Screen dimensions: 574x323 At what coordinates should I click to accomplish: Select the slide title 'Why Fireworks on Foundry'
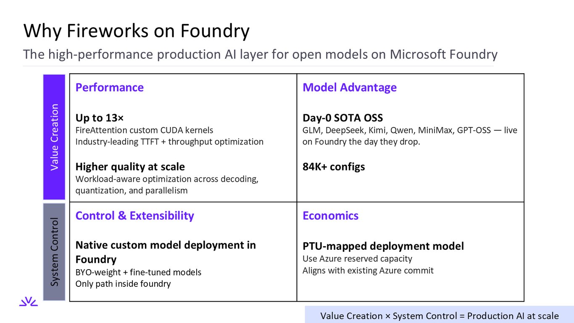pos(137,31)
